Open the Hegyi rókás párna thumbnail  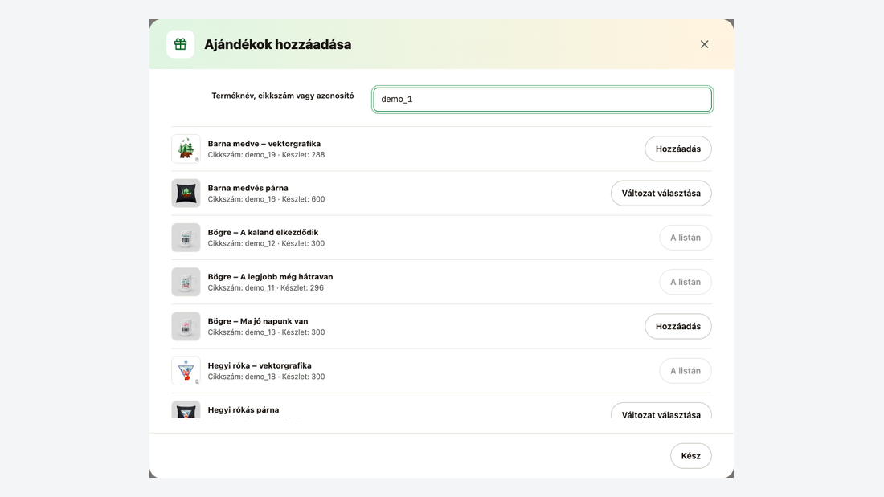[186, 409]
